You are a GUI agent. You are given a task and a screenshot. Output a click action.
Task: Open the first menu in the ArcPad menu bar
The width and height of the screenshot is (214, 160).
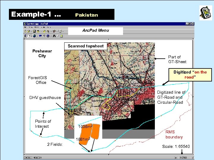[25, 27]
